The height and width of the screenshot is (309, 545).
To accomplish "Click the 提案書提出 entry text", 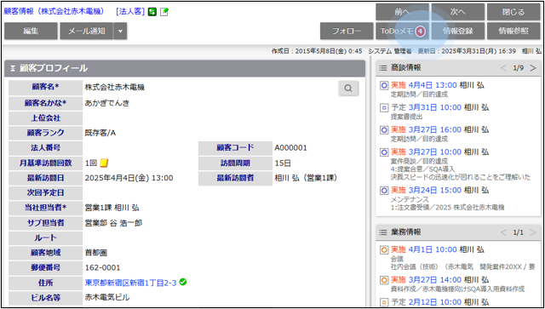I will (407, 117).
